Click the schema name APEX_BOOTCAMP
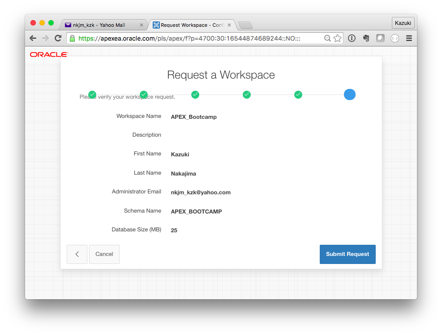 tap(196, 212)
